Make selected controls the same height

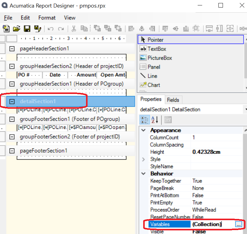tap(219, 29)
